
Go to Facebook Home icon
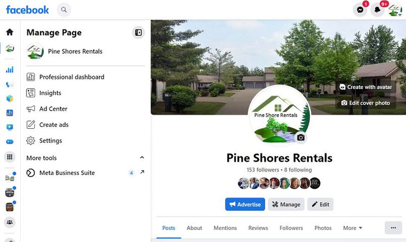point(10,32)
